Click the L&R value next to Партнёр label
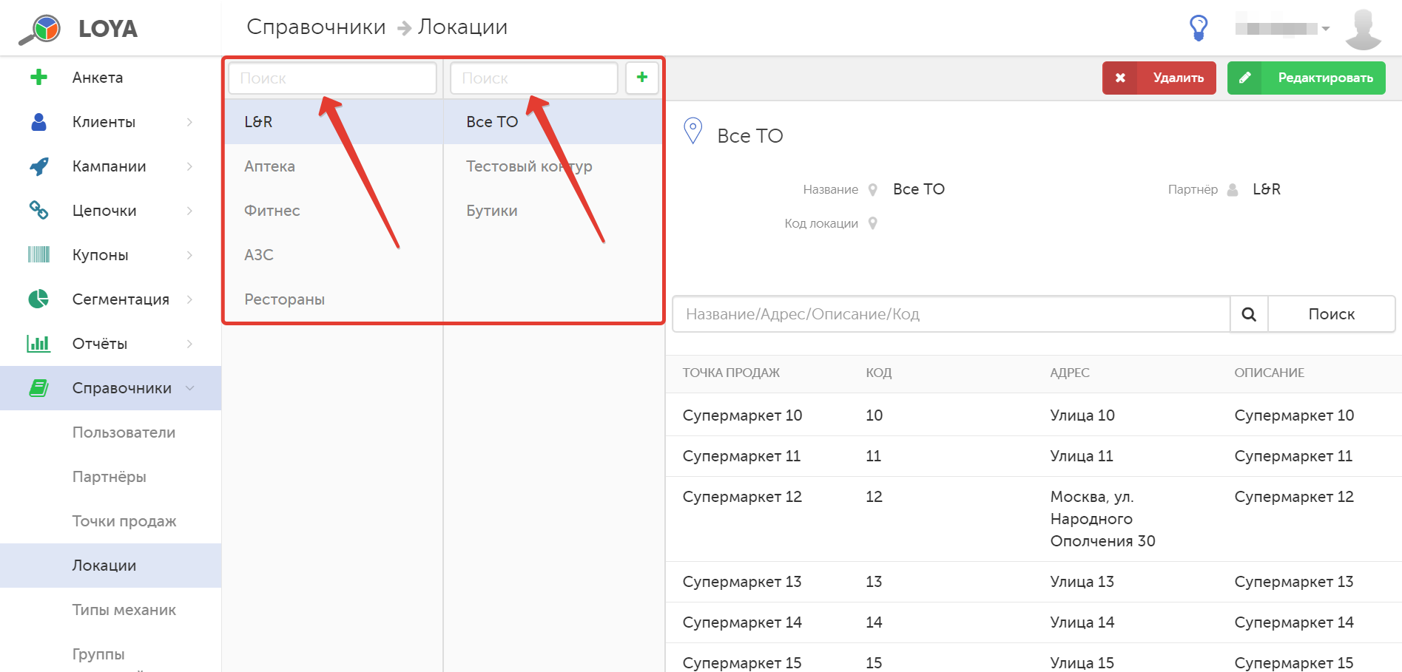Image resolution: width=1402 pixels, height=672 pixels. [1267, 189]
